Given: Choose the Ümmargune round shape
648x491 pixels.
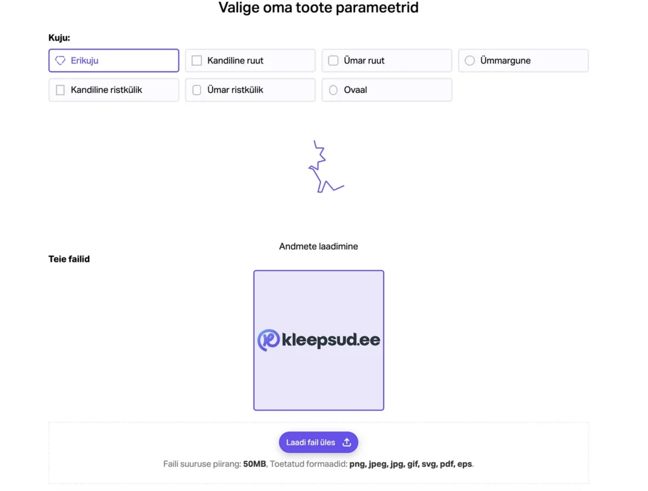Looking at the screenshot, I should pyautogui.click(x=523, y=60).
